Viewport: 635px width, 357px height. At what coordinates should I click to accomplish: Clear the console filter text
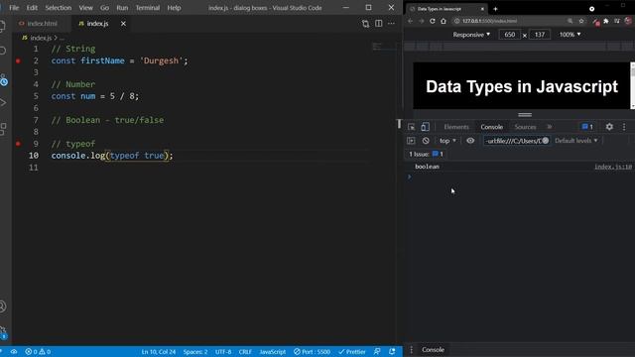pos(546,141)
